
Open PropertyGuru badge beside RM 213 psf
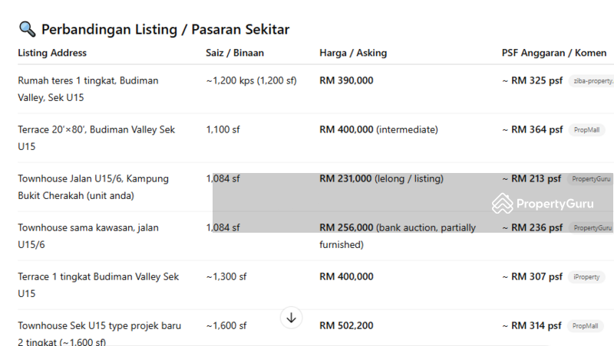point(590,179)
